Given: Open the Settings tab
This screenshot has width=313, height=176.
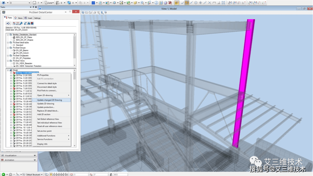Looking at the screenshot, I should (37, 18).
